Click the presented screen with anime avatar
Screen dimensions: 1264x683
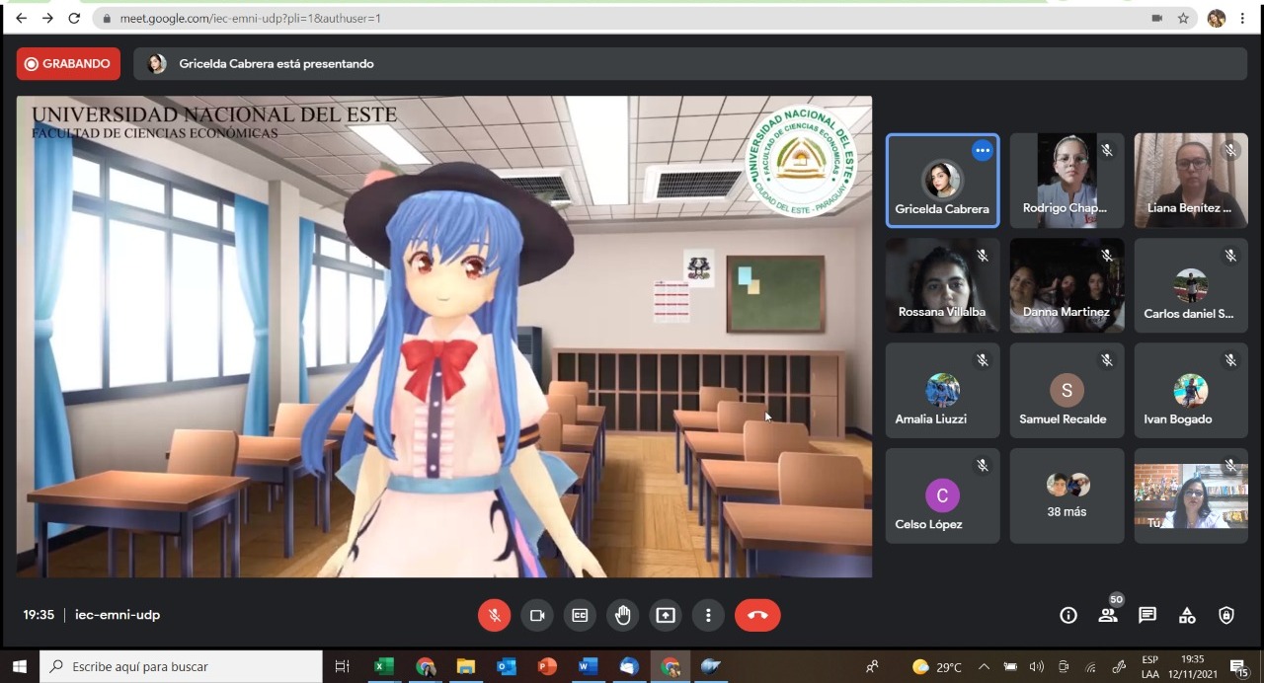pos(444,337)
